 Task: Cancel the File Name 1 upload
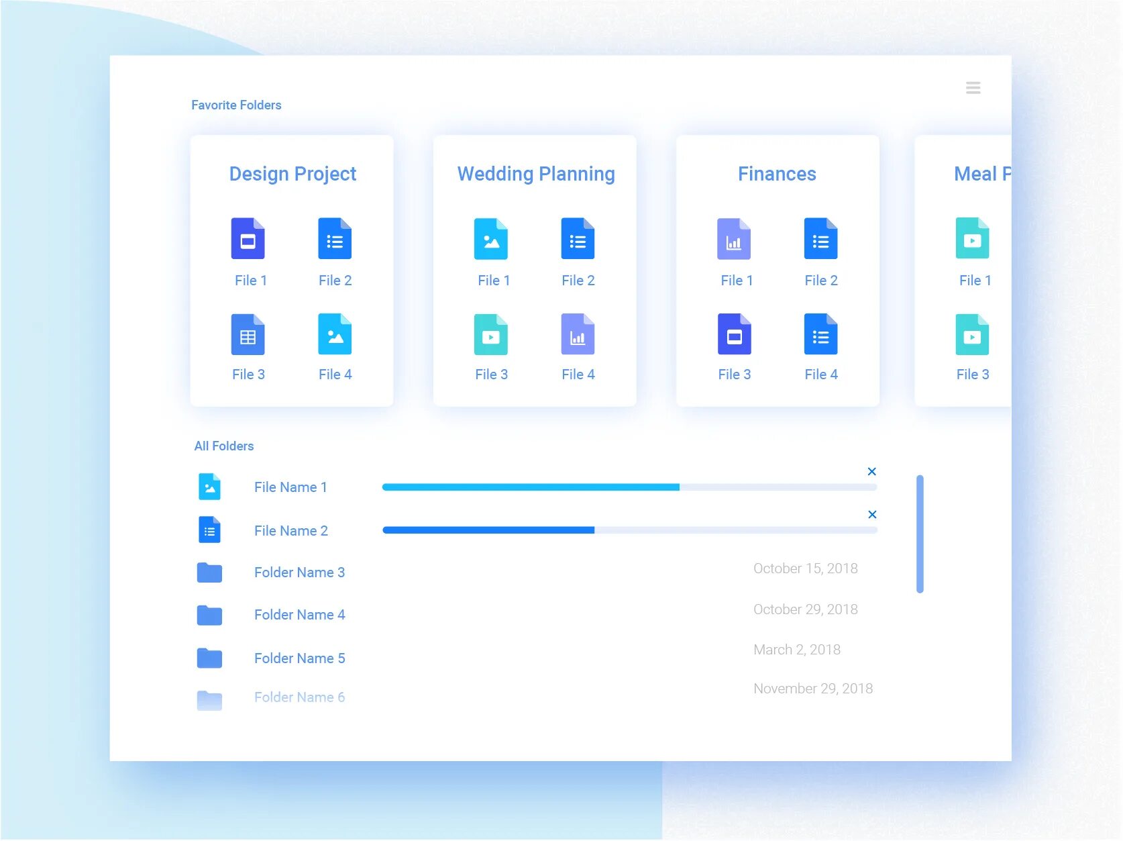point(872,472)
